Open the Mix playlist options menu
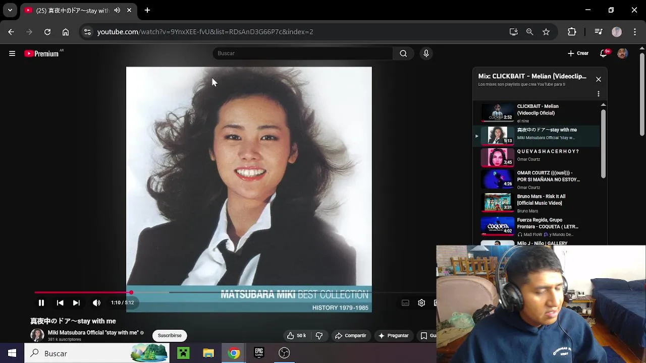The image size is (646, 363). click(x=599, y=94)
